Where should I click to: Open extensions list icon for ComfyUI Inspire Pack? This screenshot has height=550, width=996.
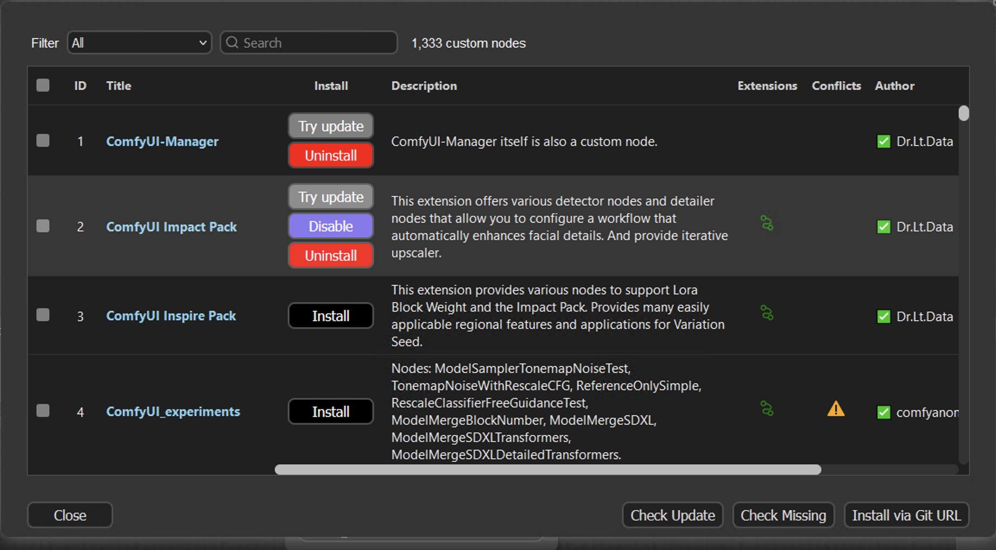[x=767, y=313]
